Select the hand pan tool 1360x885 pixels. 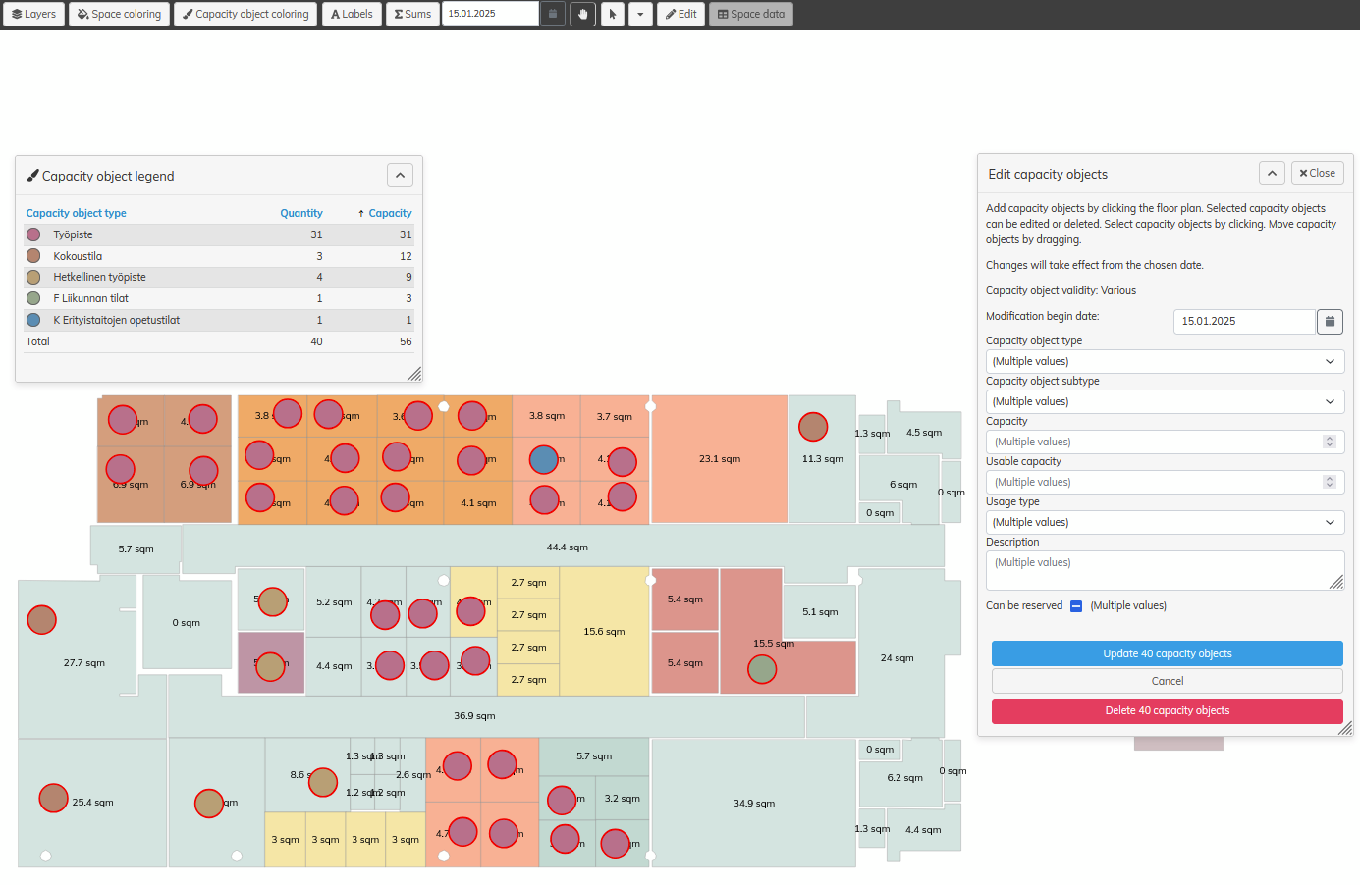pyautogui.click(x=582, y=14)
